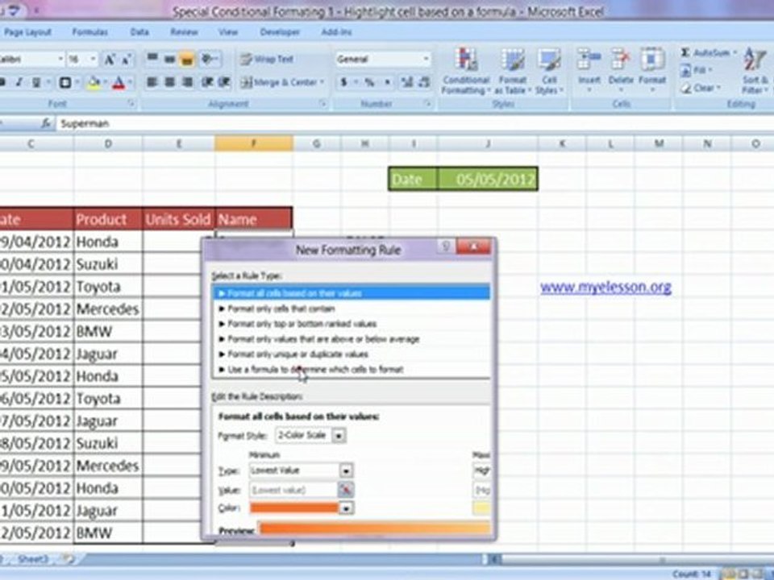Apply the fill color bucket
The image size is (774, 580).
tap(94, 82)
